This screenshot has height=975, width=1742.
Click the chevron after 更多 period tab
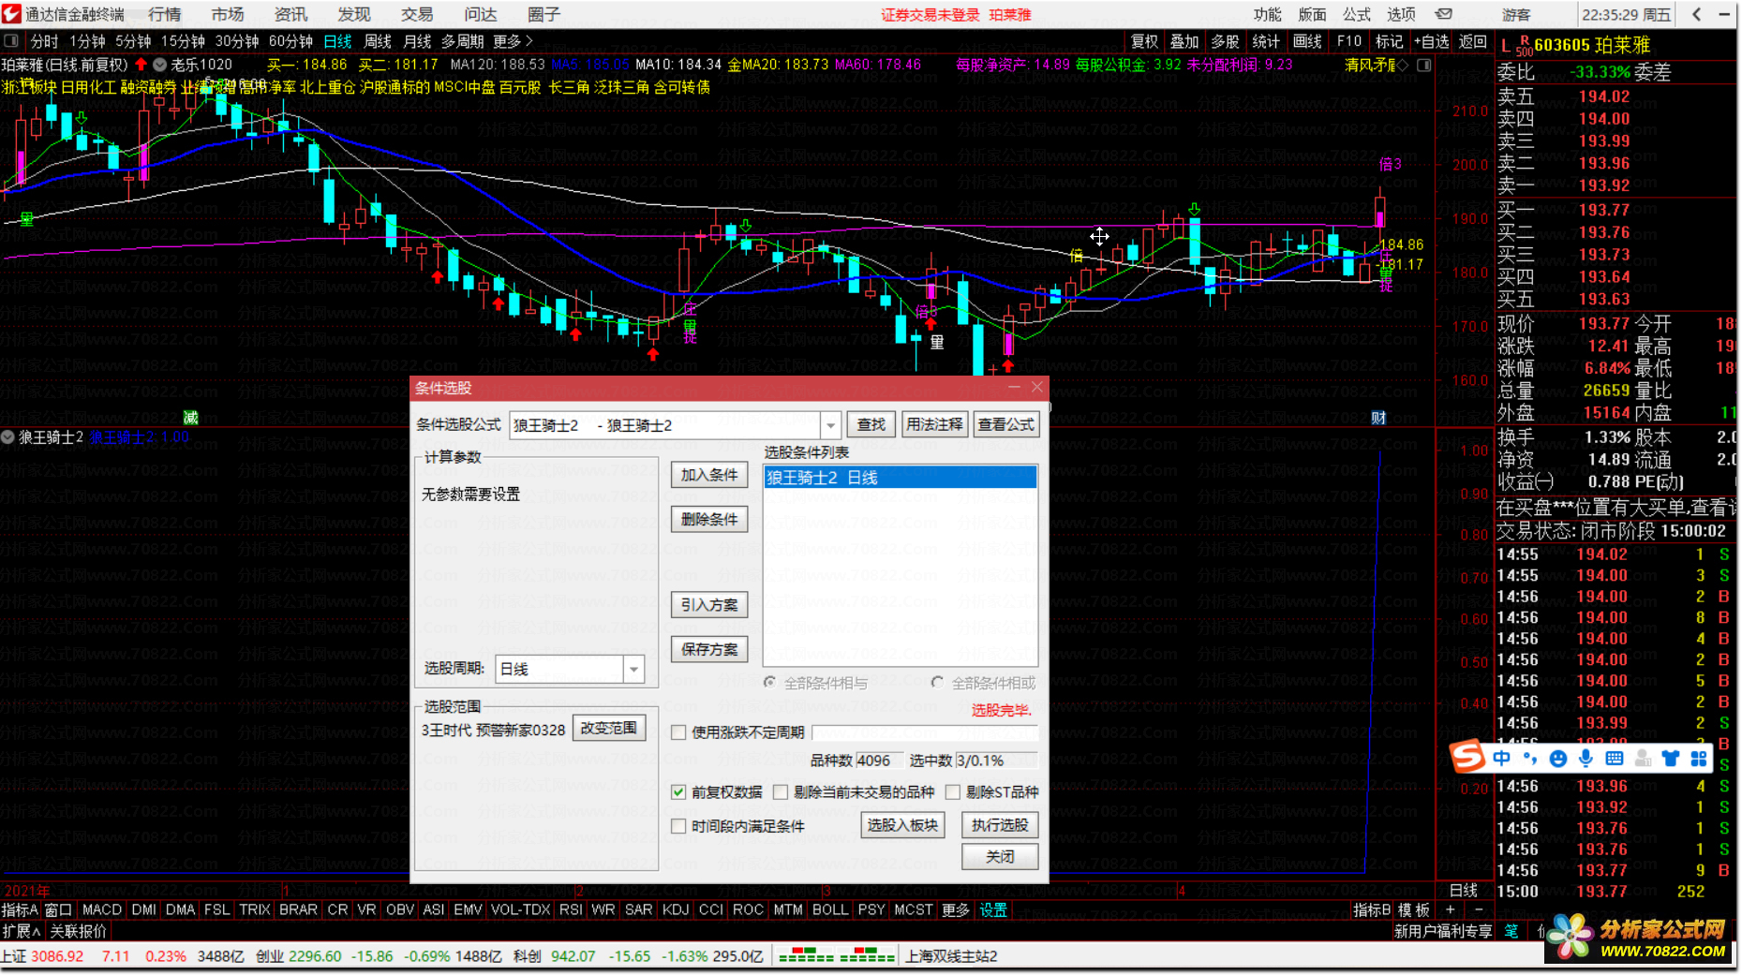pos(529,41)
